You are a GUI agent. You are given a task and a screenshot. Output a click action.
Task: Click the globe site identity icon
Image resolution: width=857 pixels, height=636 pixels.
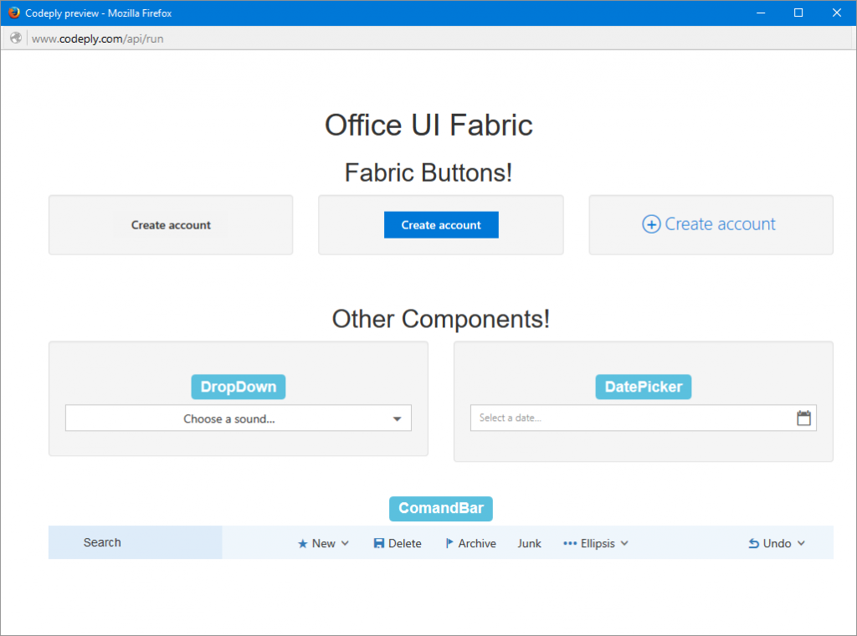coord(16,38)
